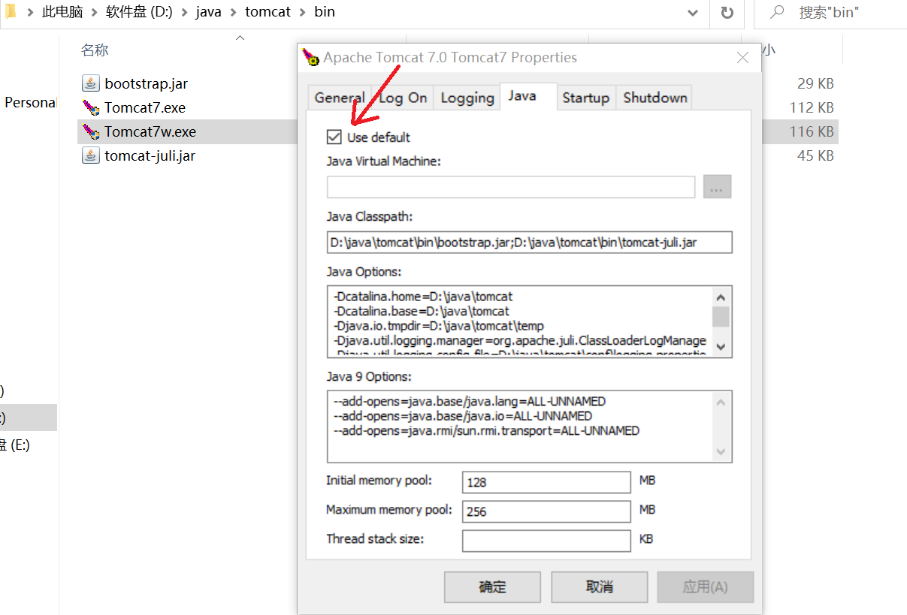This screenshot has height=615, width=907.
Task: Close the Tomcat7 Properties dialog
Action: [x=742, y=58]
